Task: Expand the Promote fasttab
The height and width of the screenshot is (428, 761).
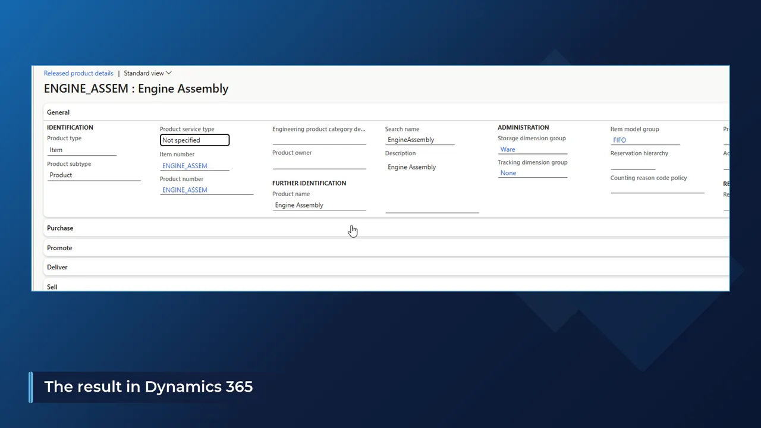Action: point(386,247)
